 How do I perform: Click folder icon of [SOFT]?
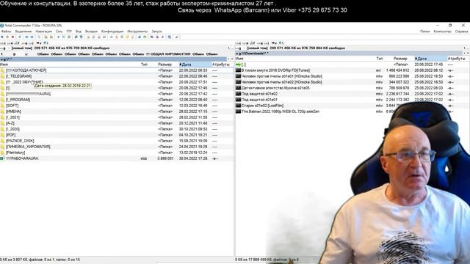(3, 106)
